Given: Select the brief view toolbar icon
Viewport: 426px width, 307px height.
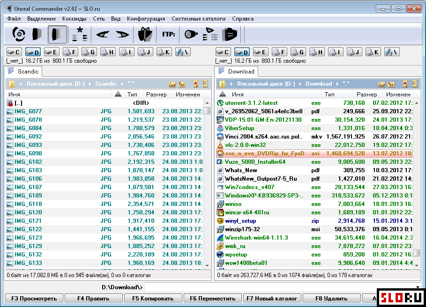Looking at the screenshot, I should tap(37, 34).
